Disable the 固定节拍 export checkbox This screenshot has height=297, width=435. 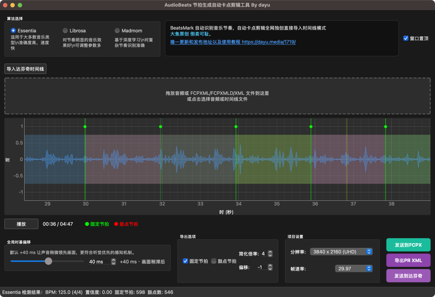pyautogui.click(x=185, y=261)
